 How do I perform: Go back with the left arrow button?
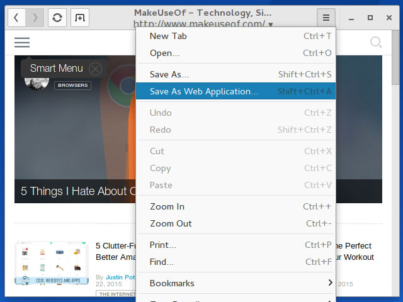(16, 18)
